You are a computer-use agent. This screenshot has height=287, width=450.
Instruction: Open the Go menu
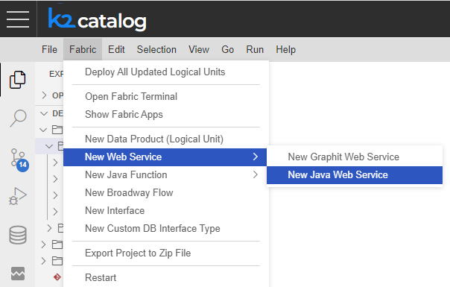pos(227,49)
